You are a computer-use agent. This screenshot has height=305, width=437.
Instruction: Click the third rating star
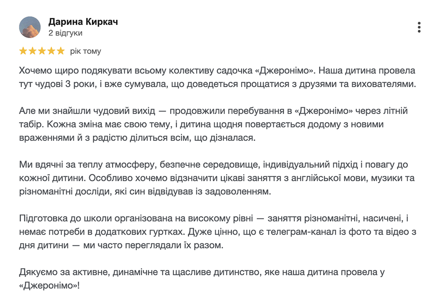click(x=42, y=51)
